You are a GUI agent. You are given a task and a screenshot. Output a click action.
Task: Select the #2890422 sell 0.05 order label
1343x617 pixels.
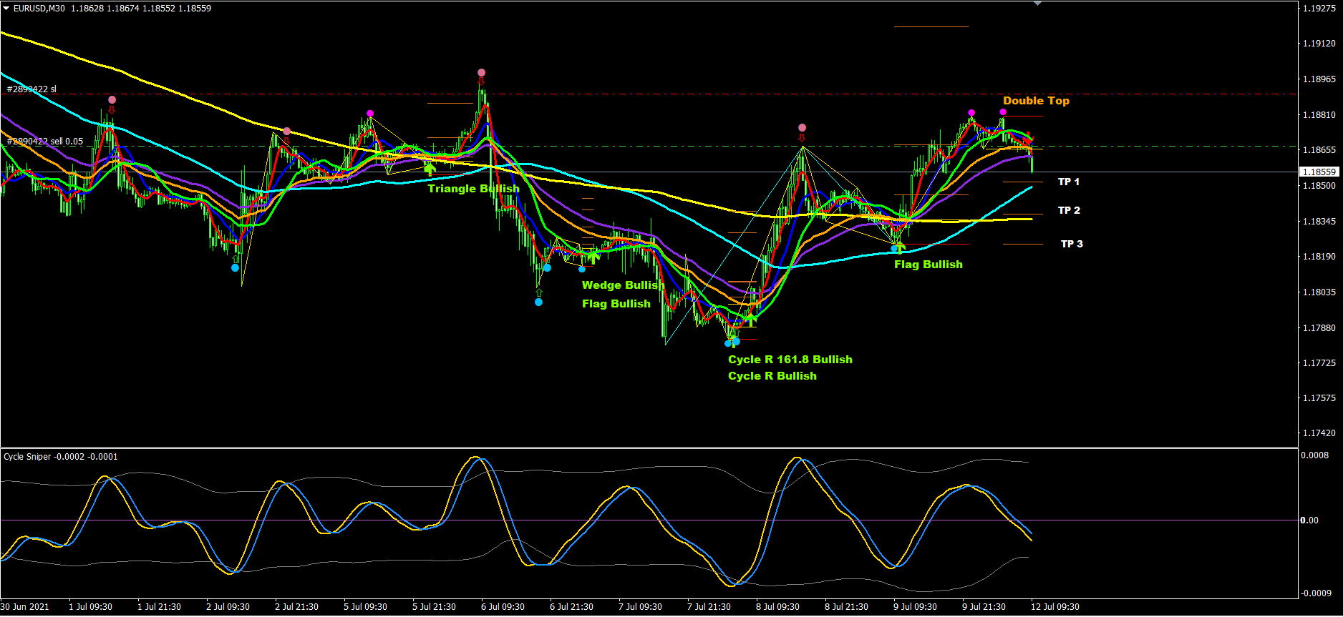point(44,142)
